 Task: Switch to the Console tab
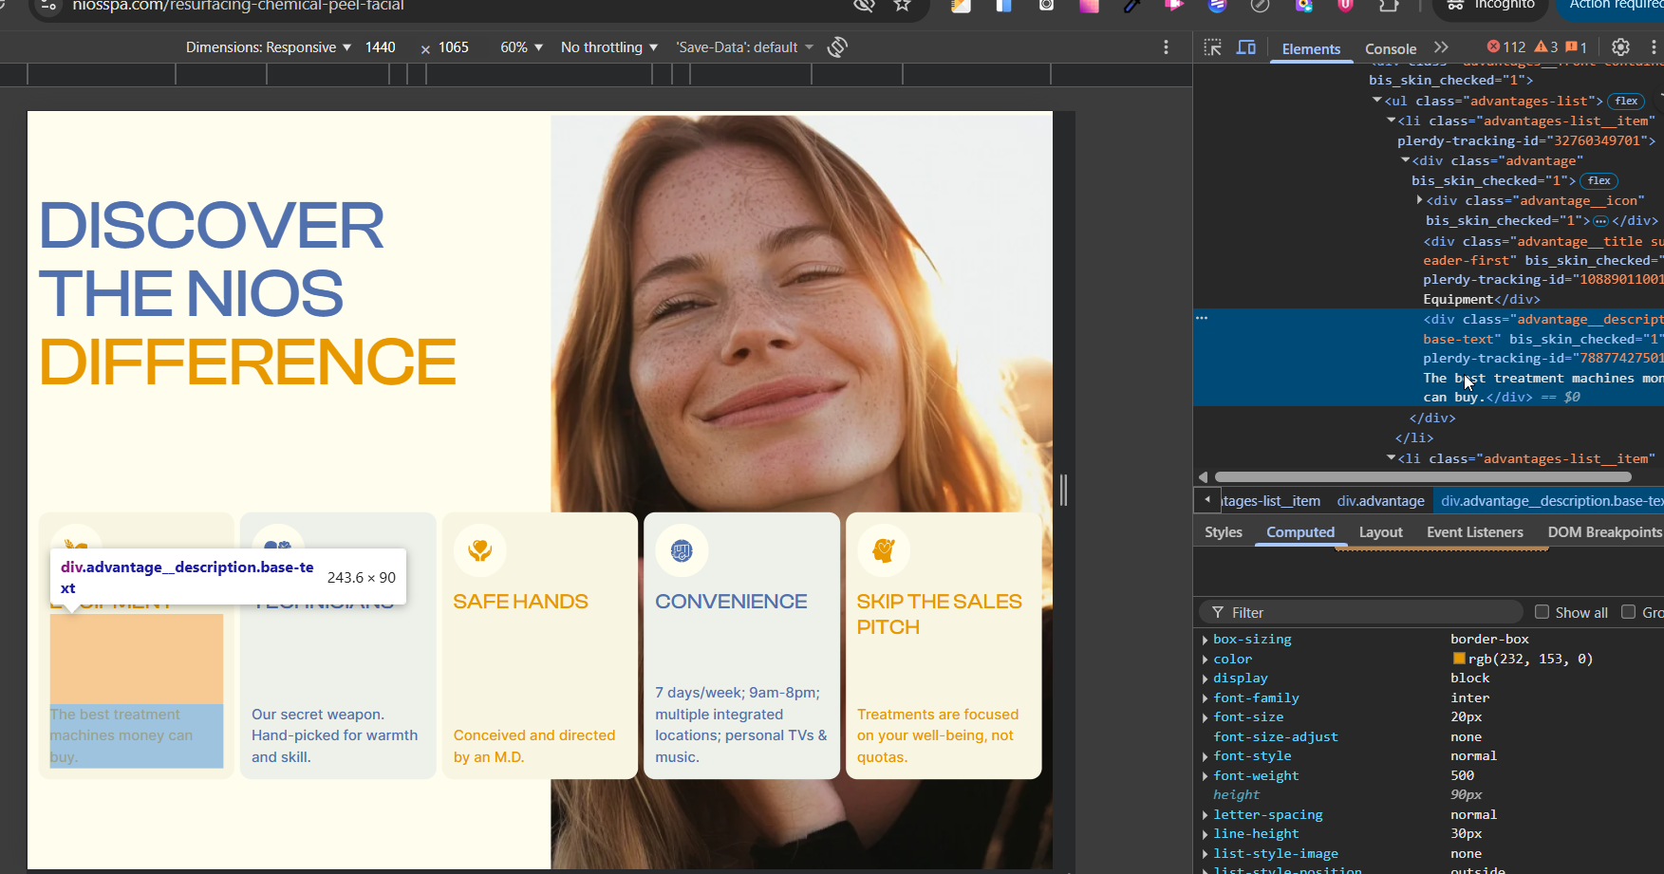click(x=1390, y=48)
